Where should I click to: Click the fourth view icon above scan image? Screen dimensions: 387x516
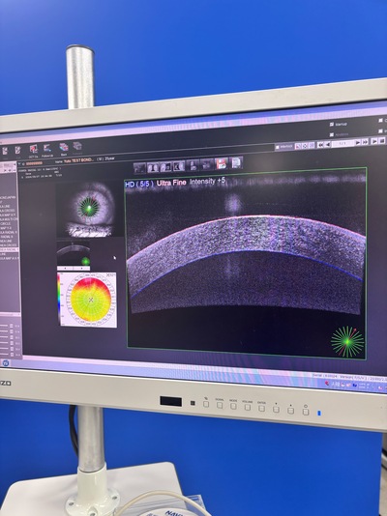pyautogui.click(x=179, y=166)
